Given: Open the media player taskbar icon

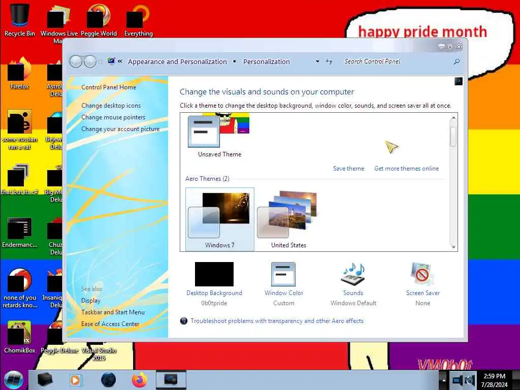Looking at the screenshot, I should coord(75,380).
